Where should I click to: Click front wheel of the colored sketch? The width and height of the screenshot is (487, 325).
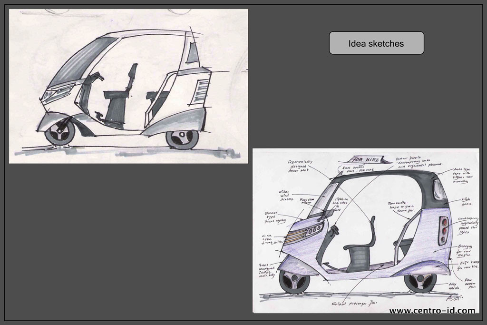point(294,281)
